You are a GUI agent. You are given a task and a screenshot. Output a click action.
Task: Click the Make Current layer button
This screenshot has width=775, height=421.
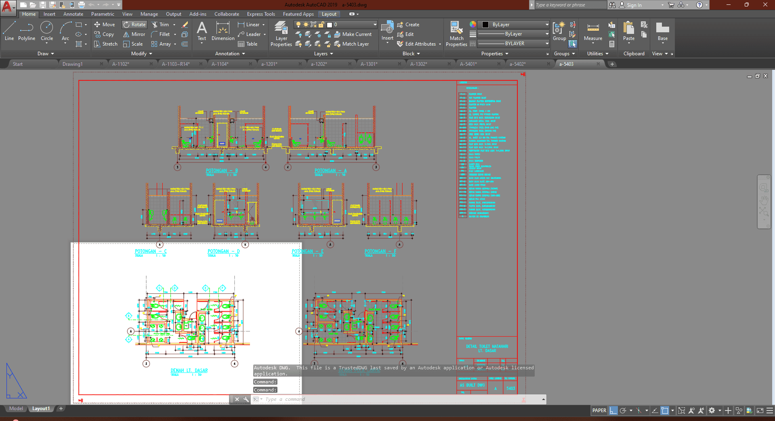tap(353, 34)
